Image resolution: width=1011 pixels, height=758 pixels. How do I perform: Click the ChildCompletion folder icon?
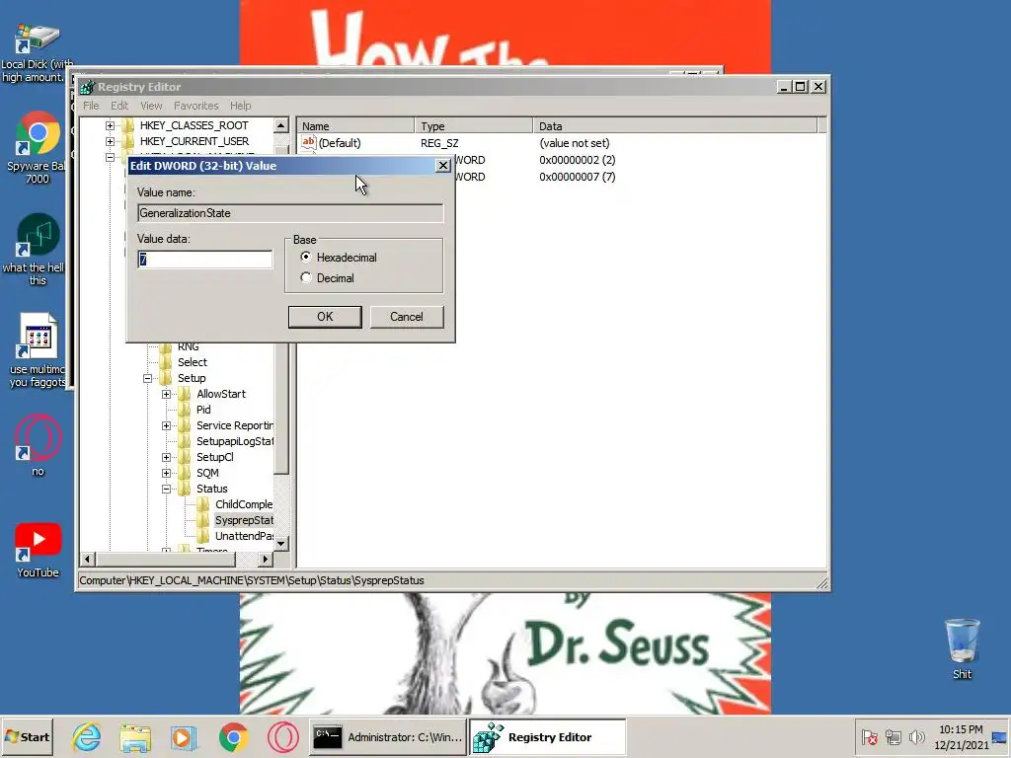[203, 504]
